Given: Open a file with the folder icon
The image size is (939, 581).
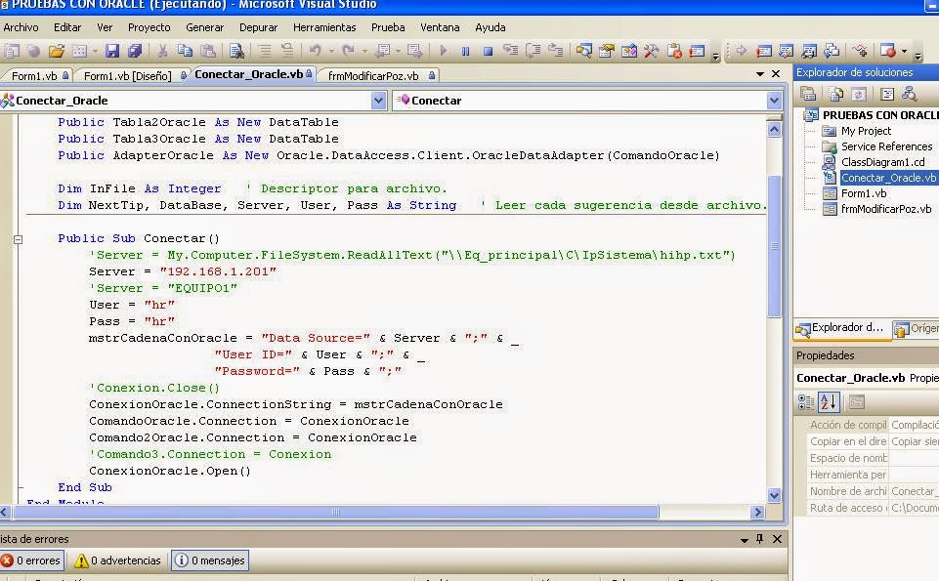Looking at the screenshot, I should pyautogui.click(x=57, y=52).
